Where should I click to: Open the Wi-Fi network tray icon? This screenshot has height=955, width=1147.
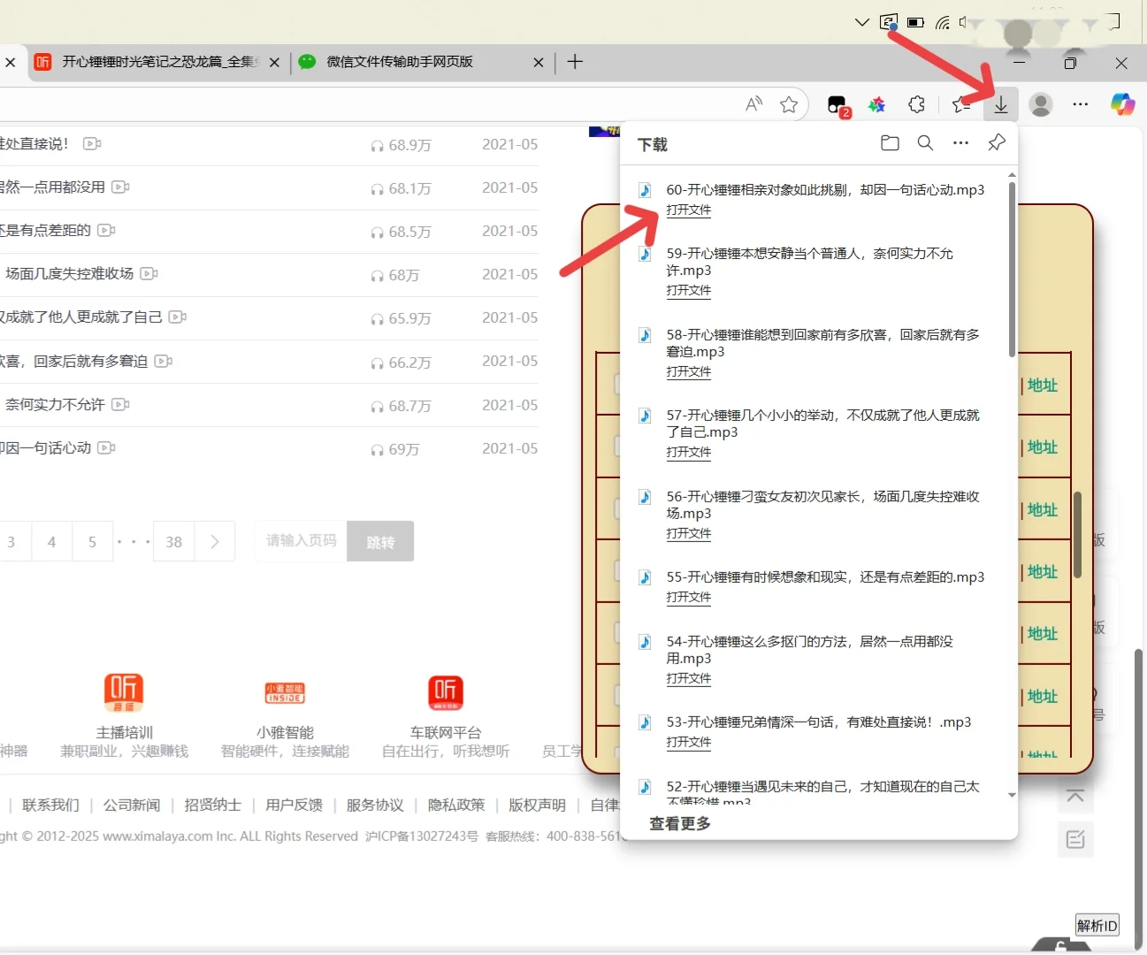943,22
